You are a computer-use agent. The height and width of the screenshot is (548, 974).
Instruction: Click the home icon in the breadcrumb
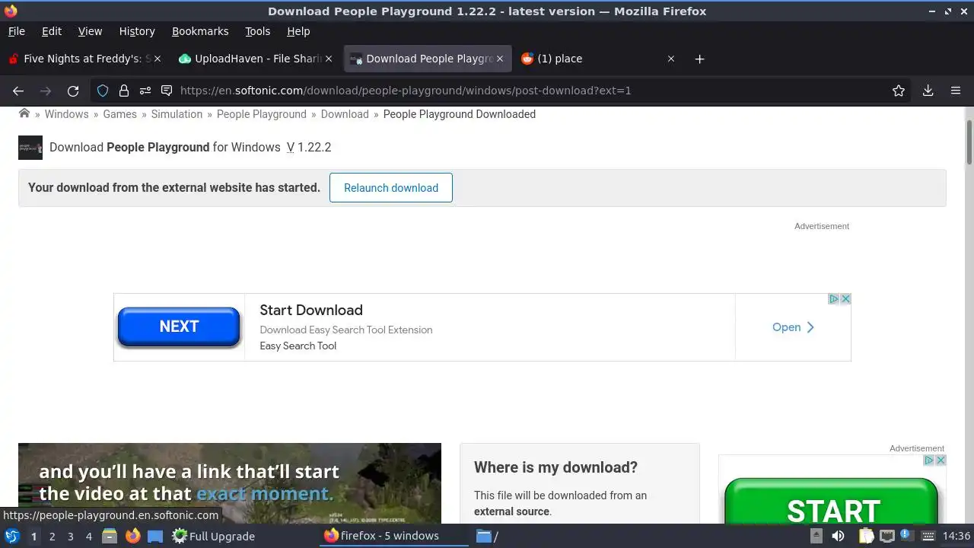tap(24, 113)
